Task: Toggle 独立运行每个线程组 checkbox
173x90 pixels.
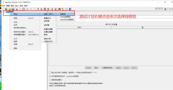Action: [x=50, y=73]
